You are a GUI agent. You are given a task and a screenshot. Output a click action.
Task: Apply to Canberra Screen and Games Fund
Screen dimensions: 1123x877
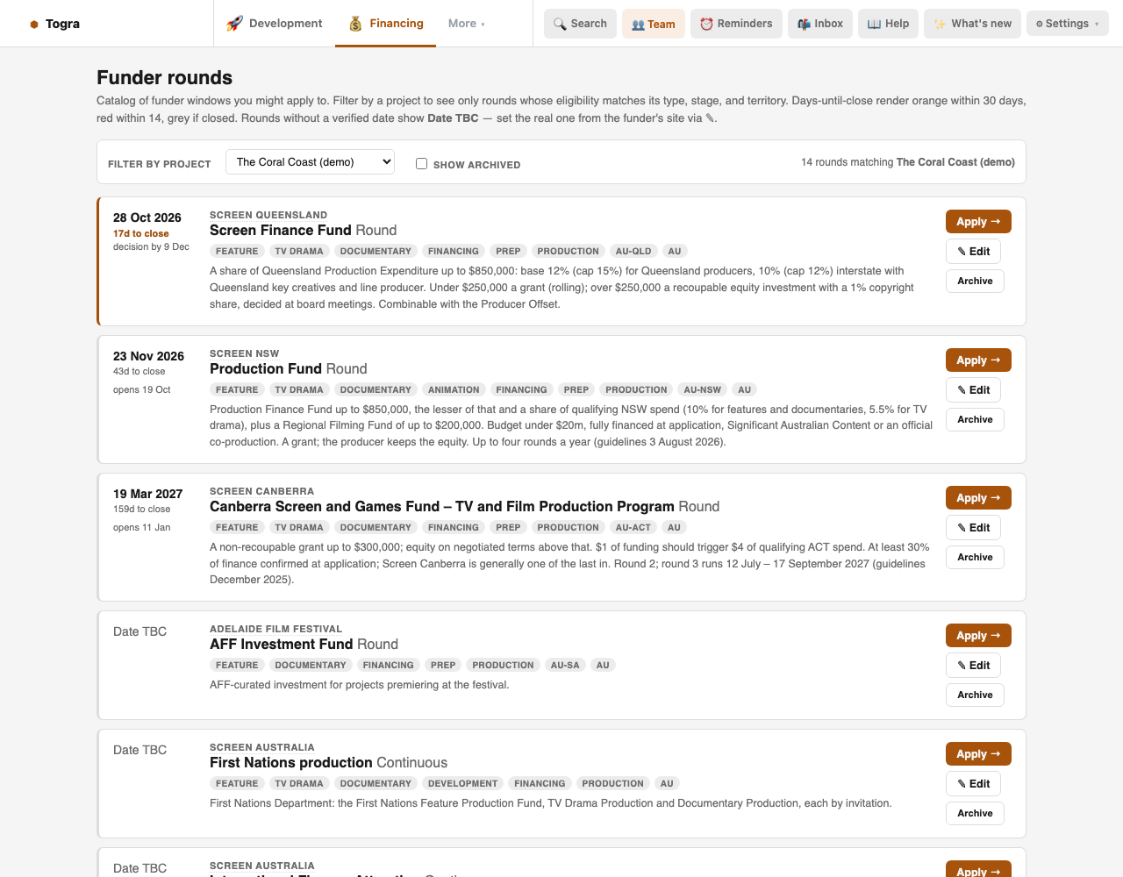tap(978, 498)
